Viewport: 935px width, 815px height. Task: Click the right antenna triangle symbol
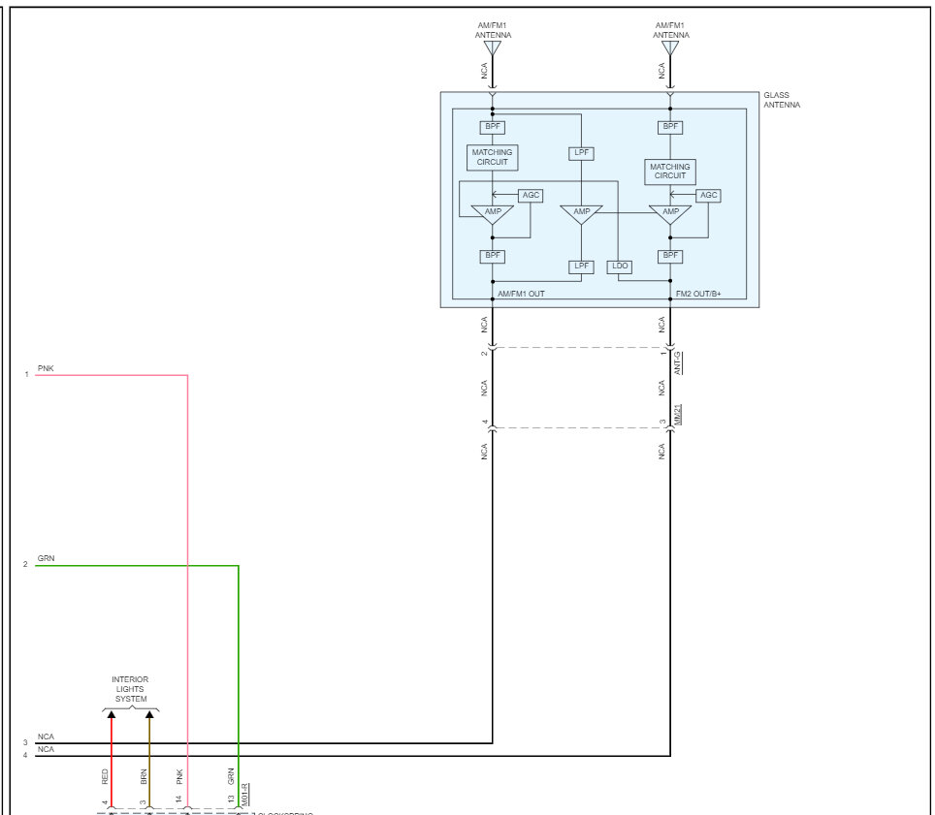point(670,47)
